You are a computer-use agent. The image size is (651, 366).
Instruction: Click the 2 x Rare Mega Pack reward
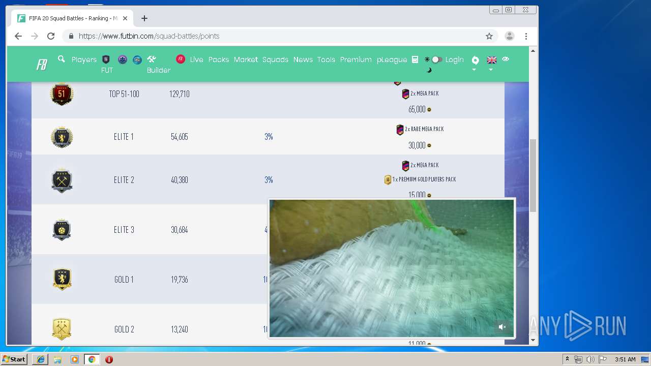[x=420, y=129]
